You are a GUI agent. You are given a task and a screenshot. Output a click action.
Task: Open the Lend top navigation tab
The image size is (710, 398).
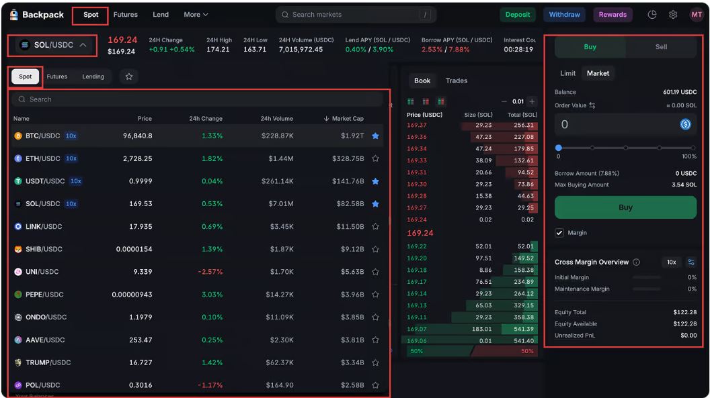point(161,15)
